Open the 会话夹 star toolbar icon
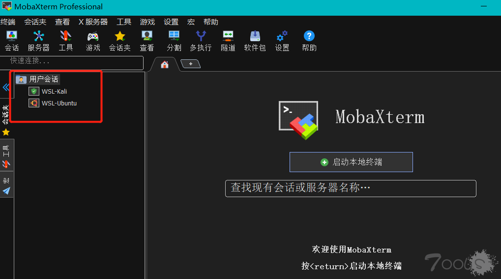This screenshot has width=501, height=279. (x=120, y=41)
